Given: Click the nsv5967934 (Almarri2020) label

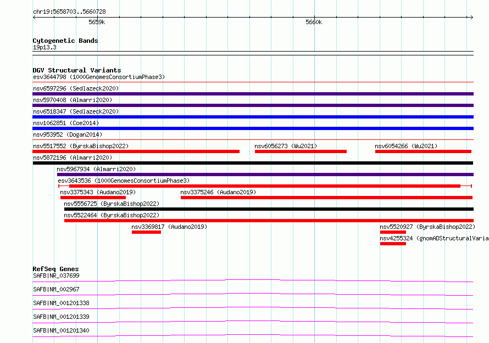Looking at the screenshot, I should tap(96, 169).
